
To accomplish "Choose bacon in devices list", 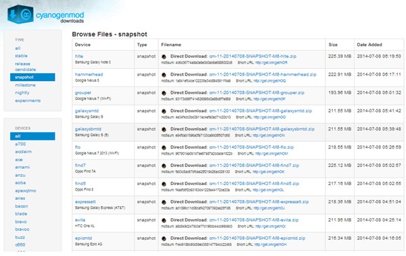I will point(22,206).
